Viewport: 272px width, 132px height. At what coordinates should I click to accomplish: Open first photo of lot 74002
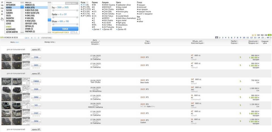7,81
